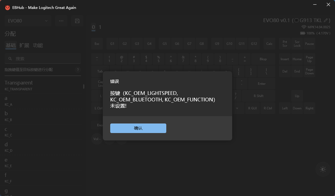The width and height of the screenshot is (335, 196).
Task: Switch to the 扩展 tab
Action: [24, 45]
